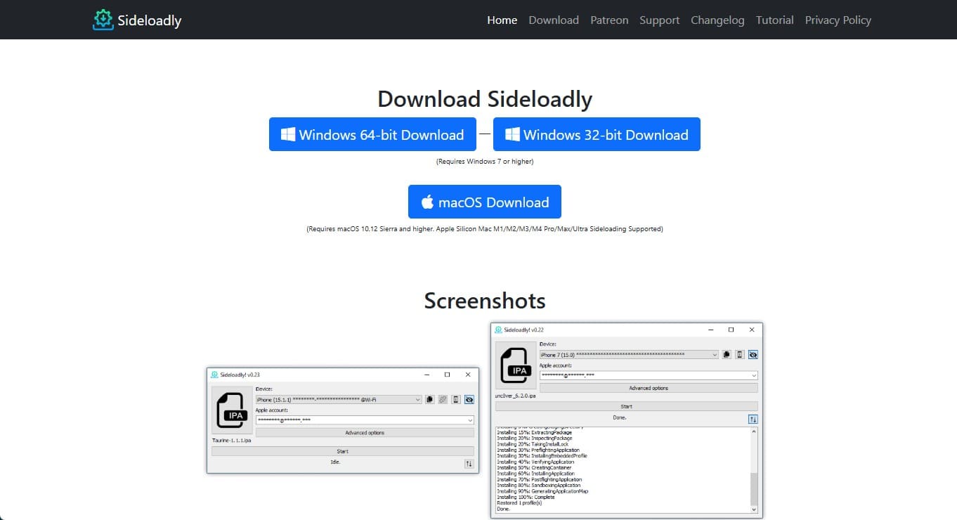Click the Windows 32-bit Download button
This screenshot has width=957, height=520.
(x=597, y=134)
